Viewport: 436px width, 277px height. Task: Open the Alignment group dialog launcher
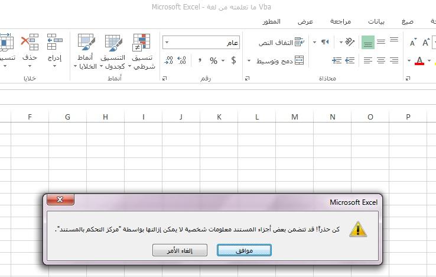pyautogui.click(x=247, y=79)
